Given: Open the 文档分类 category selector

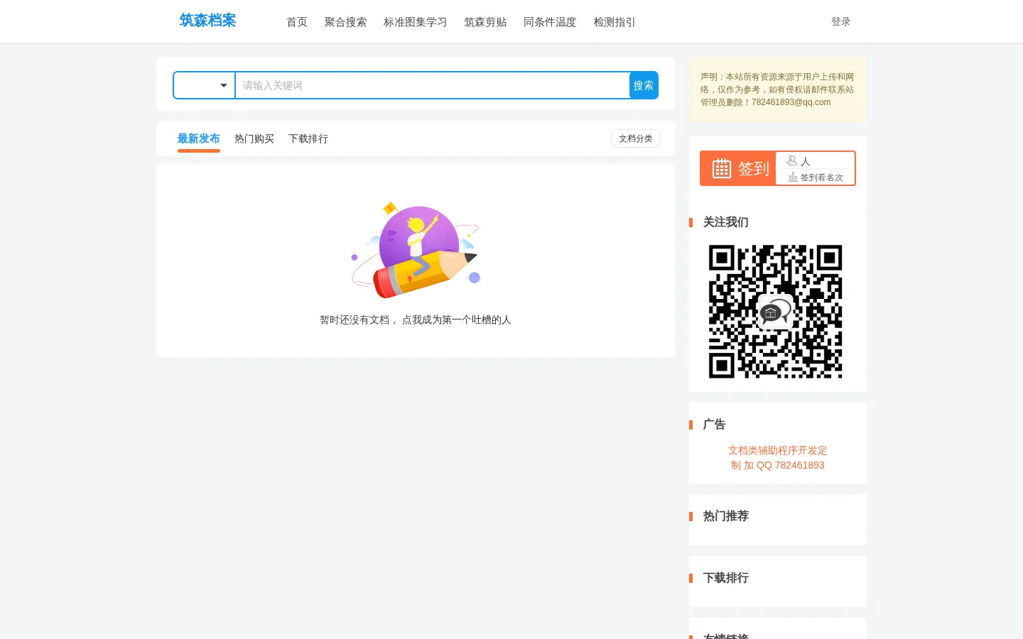Looking at the screenshot, I should click(636, 138).
